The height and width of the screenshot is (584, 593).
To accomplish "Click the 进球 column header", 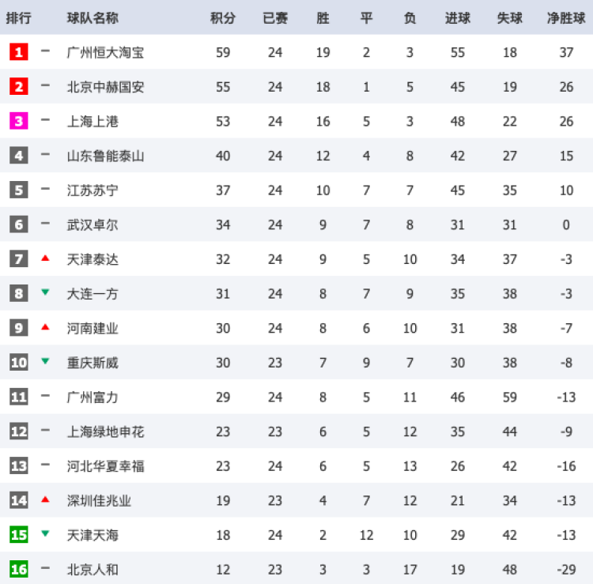I will click(x=457, y=17).
